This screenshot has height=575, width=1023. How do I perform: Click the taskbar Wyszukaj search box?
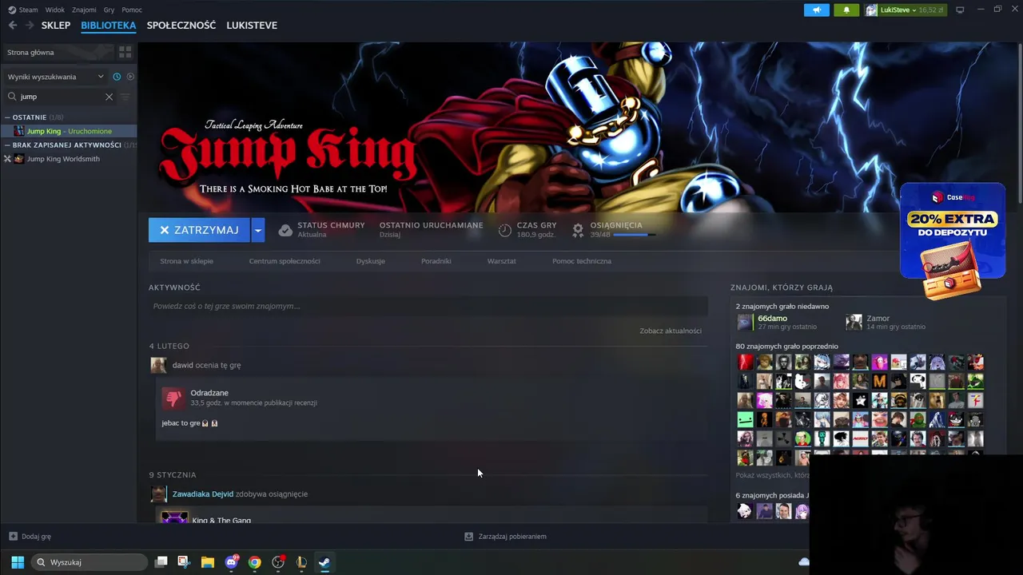point(90,562)
